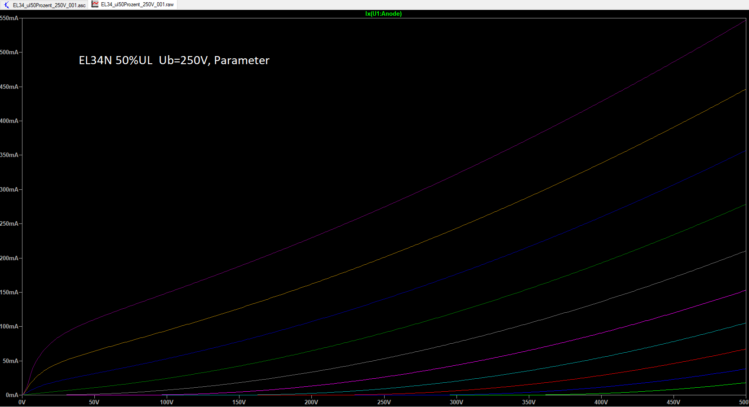Click the 0V horizontal axis label
The width and height of the screenshot is (749, 407).
[x=22, y=402]
